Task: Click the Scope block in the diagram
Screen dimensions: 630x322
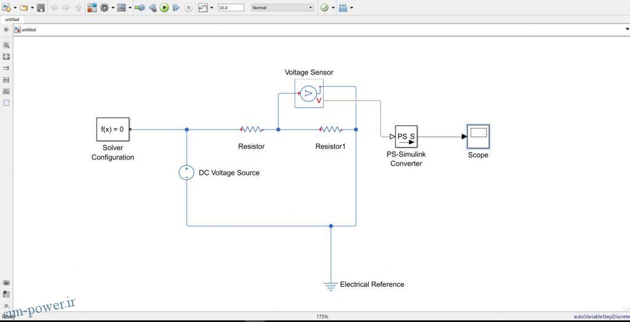Action: pyautogui.click(x=478, y=136)
